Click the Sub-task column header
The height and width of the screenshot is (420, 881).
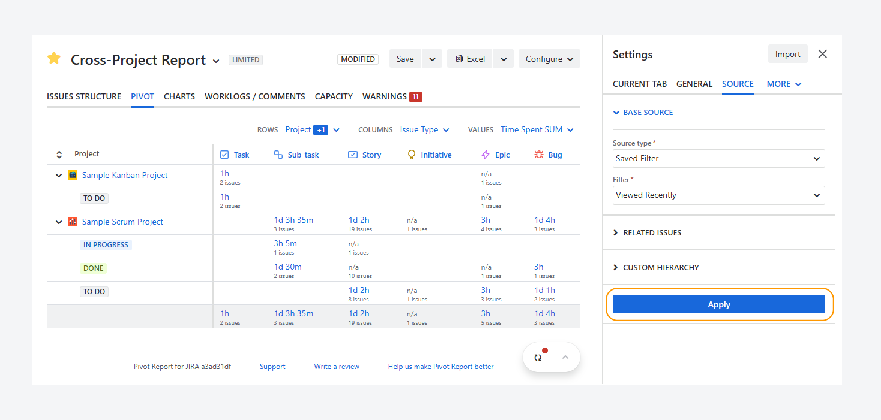[296, 155]
